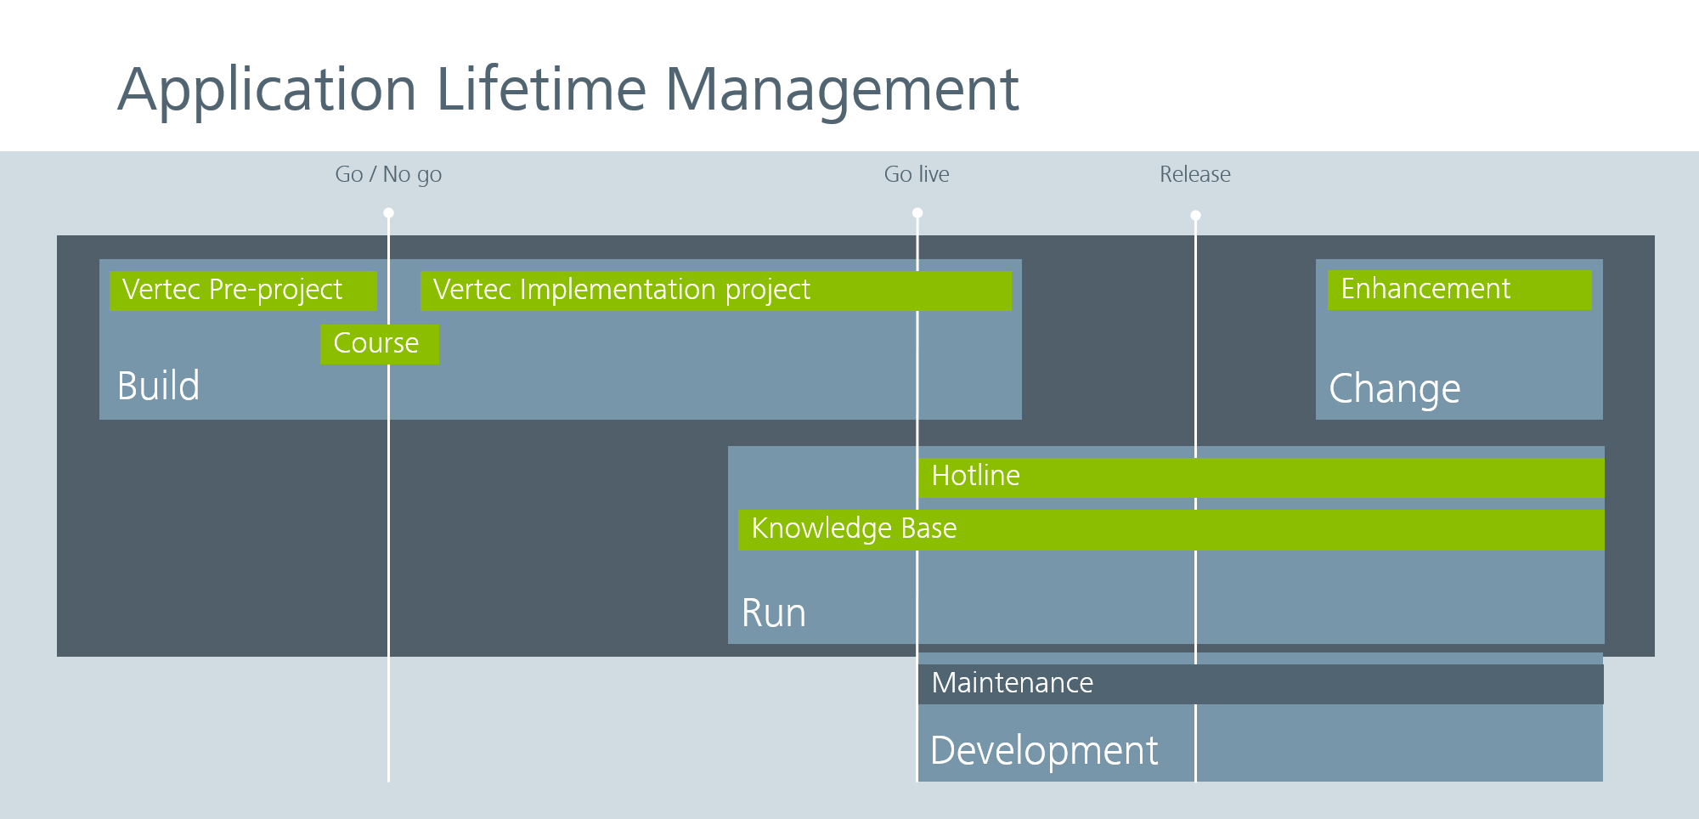Click the Enhancement green bar

1459,290
